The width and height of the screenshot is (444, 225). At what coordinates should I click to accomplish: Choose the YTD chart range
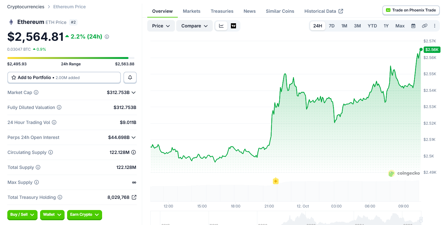point(372,26)
